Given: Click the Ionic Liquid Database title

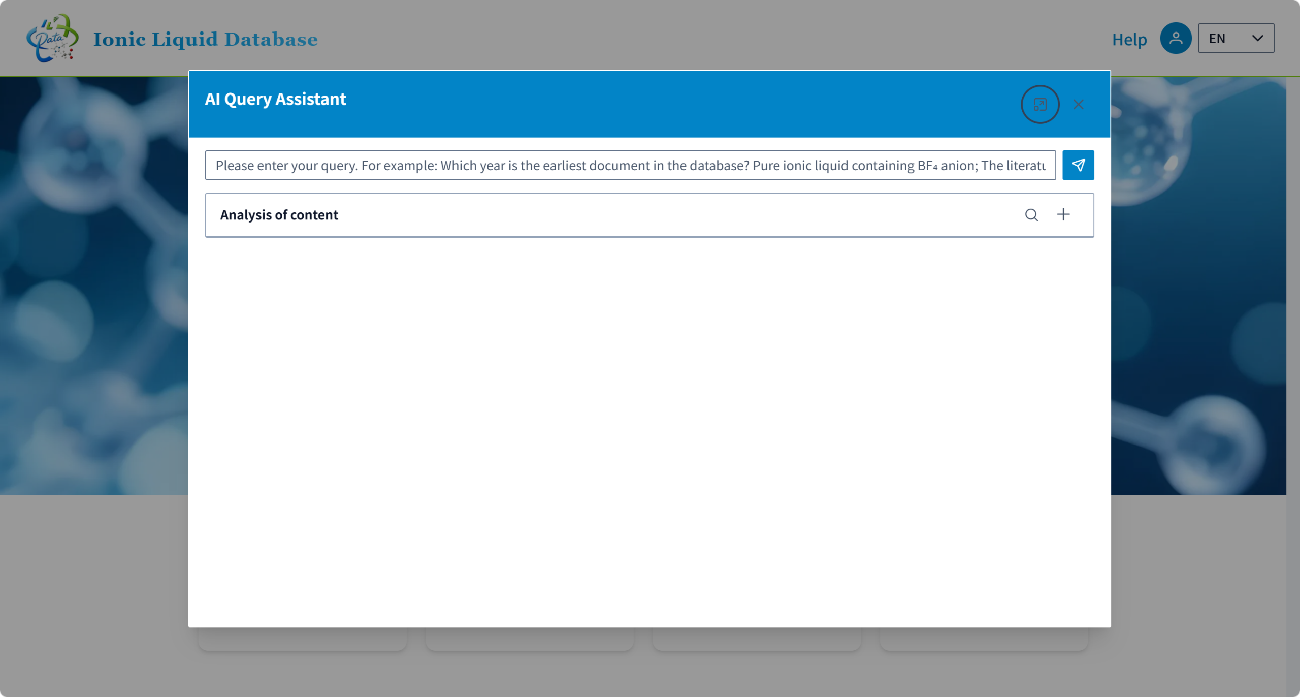Looking at the screenshot, I should coord(206,39).
